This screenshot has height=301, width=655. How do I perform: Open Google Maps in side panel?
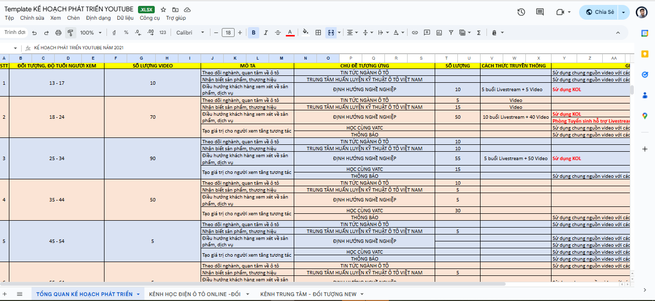(645, 116)
